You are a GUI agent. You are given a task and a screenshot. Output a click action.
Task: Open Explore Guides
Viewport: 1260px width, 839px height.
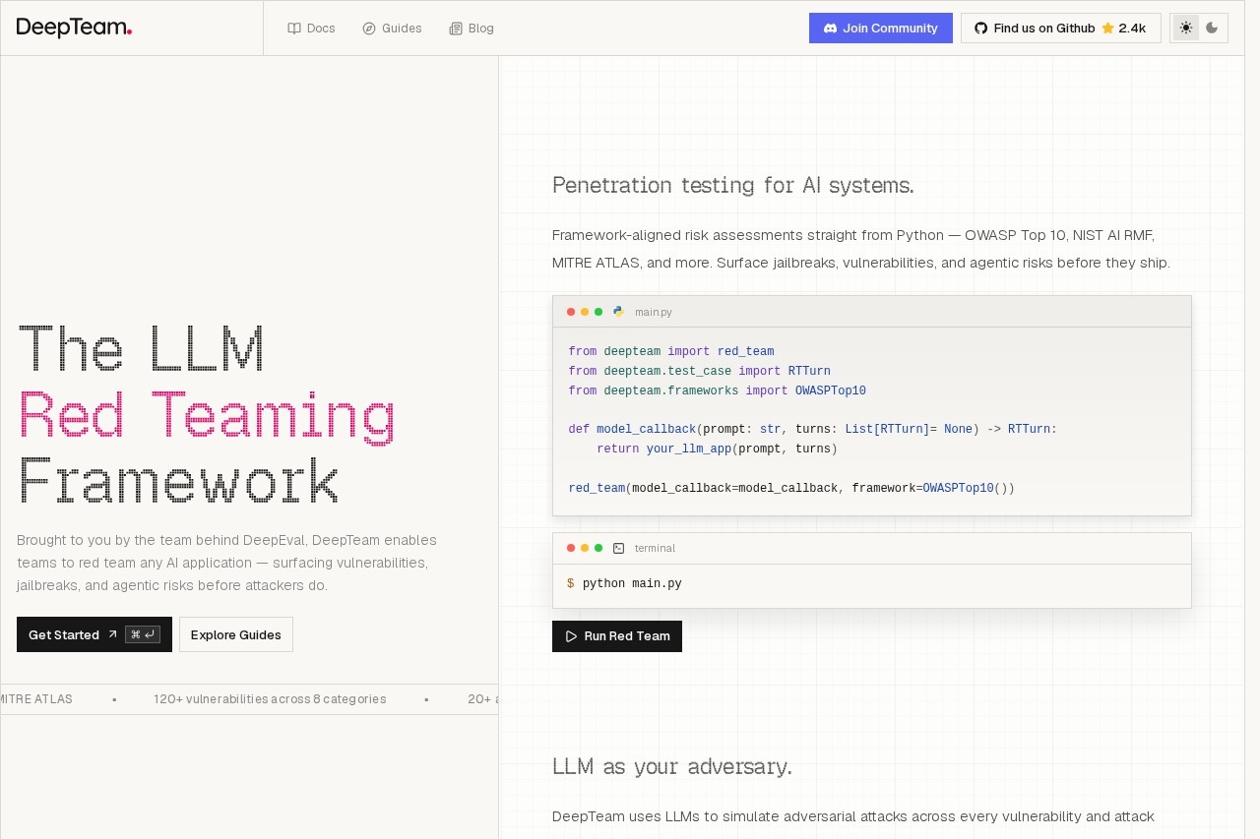click(x=236, y=634)
